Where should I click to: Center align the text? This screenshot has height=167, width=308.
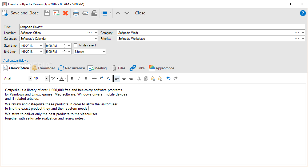pyautogui.click(x=124, y=78)
